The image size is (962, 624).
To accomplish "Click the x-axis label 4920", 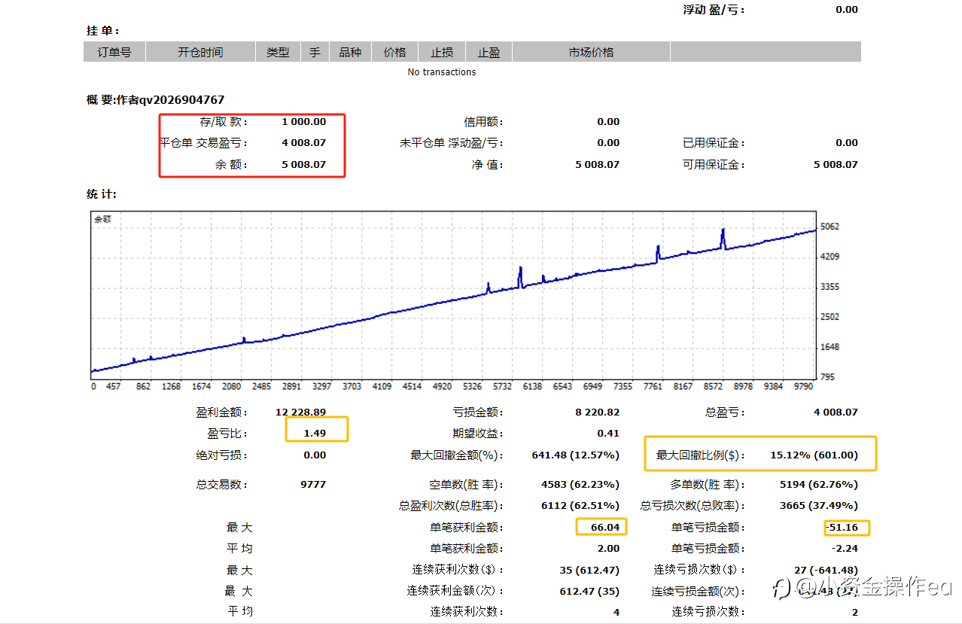I will click(x=442, y=386).
